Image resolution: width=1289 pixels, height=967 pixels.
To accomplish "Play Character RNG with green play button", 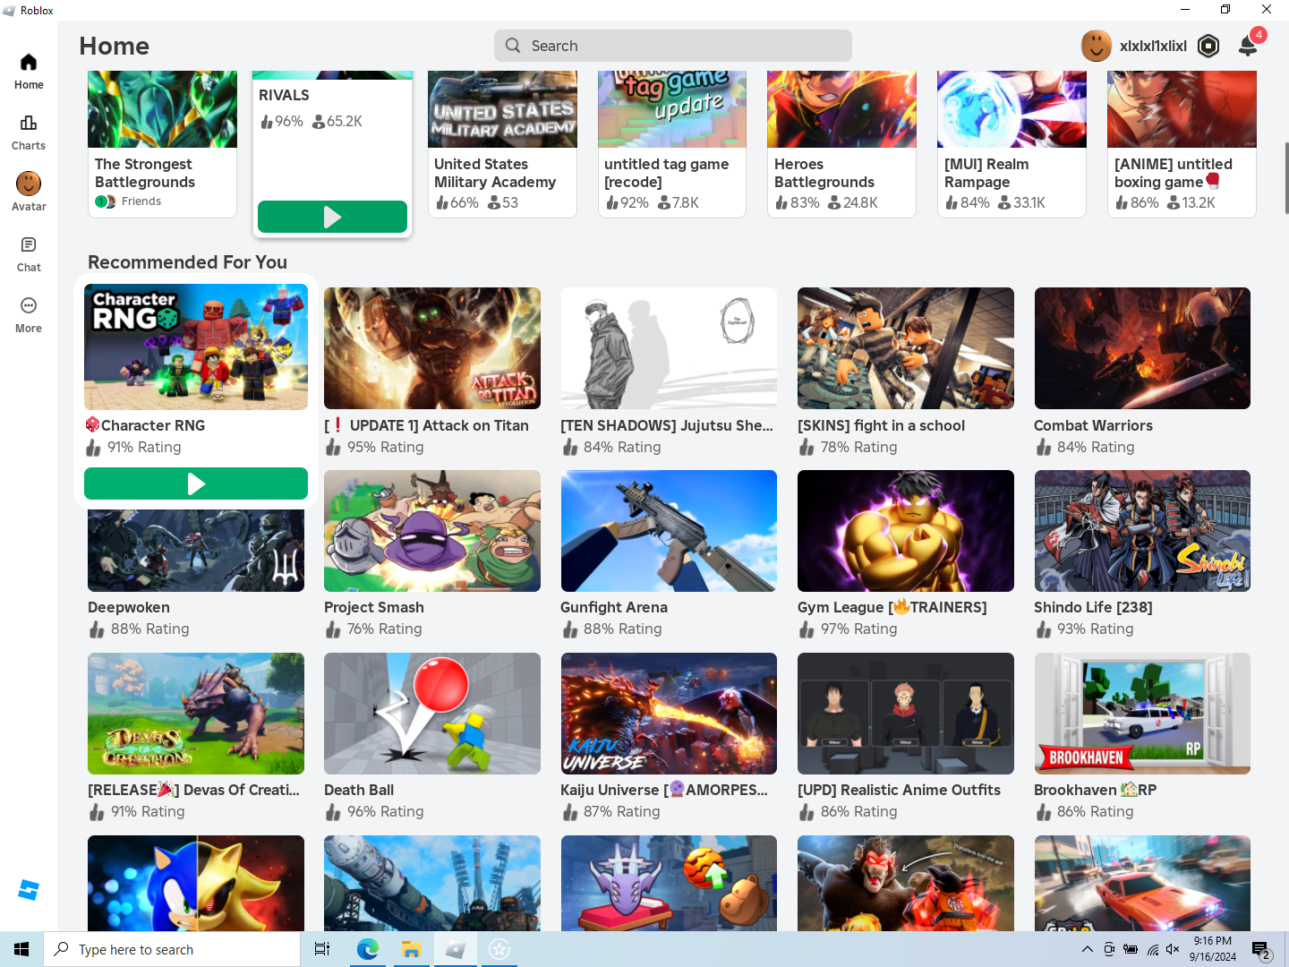I will tap(196, 483).
